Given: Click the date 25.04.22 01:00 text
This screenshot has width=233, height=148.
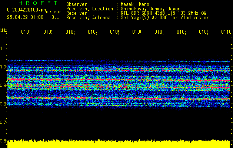Looking at the screenshot, I should tap(25, 17).
